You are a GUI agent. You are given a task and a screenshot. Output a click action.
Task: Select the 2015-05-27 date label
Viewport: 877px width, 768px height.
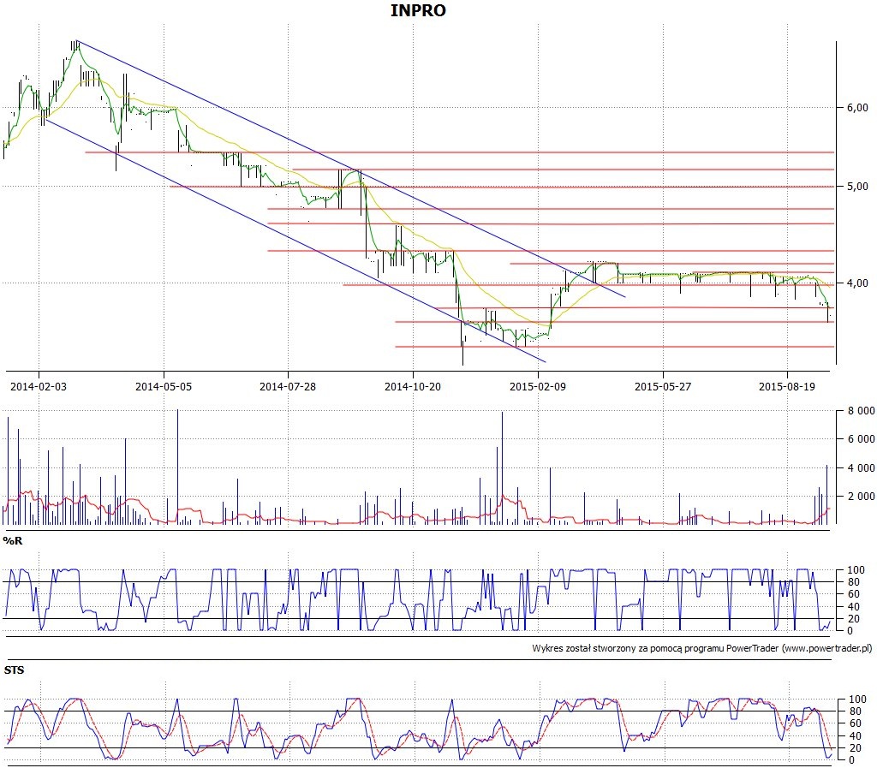(x=663, y=386)
